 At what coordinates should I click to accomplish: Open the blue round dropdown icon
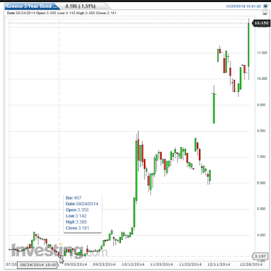[266, 6]
